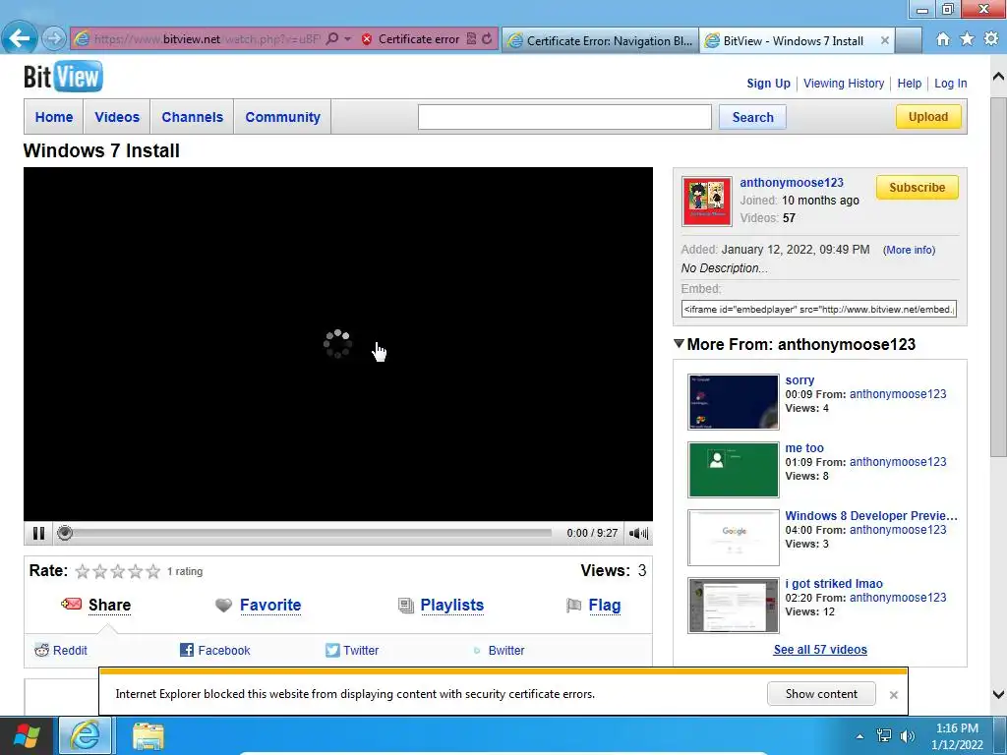This screenshot has width=1007, height=755.
Task: Click the search magnifier in the address bar
Action: tap(332, 39)
